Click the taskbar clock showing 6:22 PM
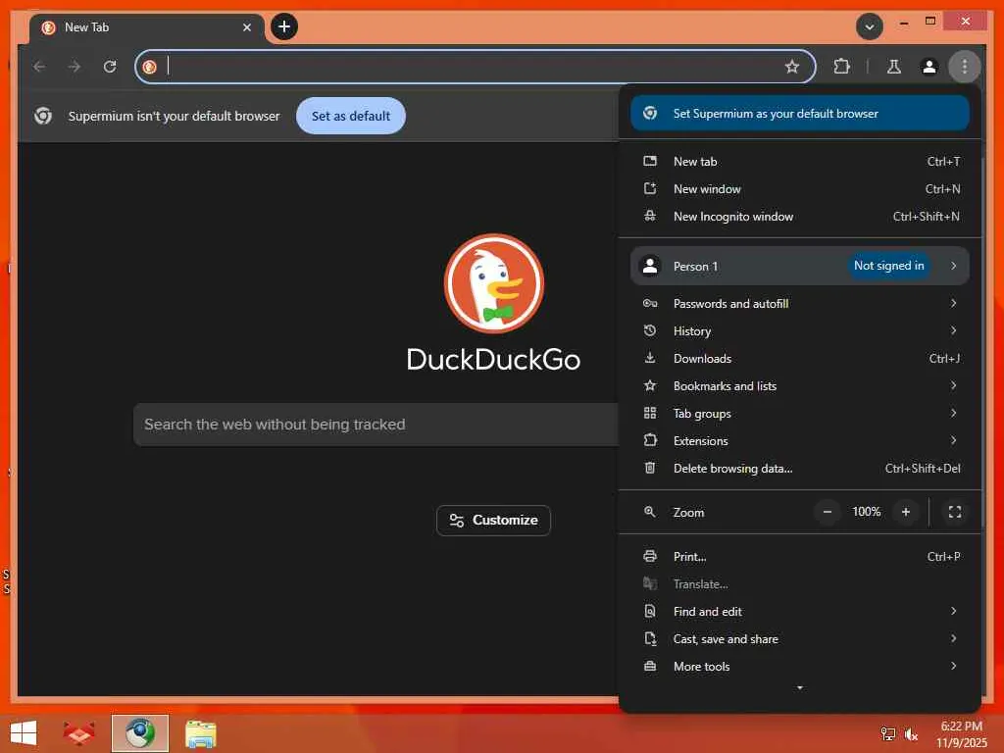The height and width of the screenshot is (753, 1004). (961, 734)
